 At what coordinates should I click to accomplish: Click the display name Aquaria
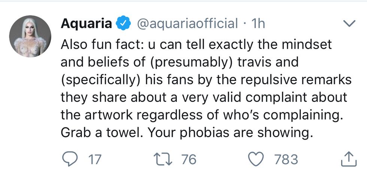pos(86,24)
